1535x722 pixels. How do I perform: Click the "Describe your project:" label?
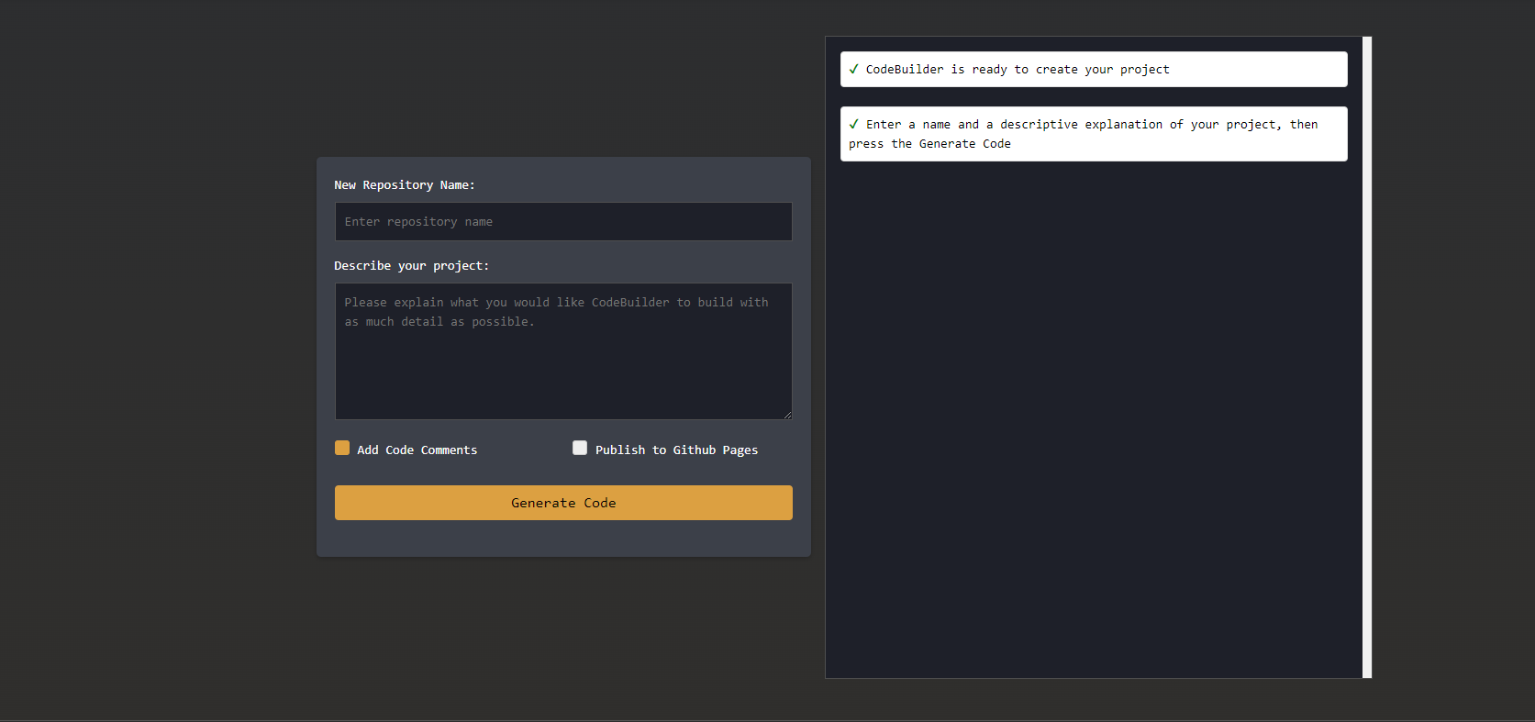click(412, 266)
